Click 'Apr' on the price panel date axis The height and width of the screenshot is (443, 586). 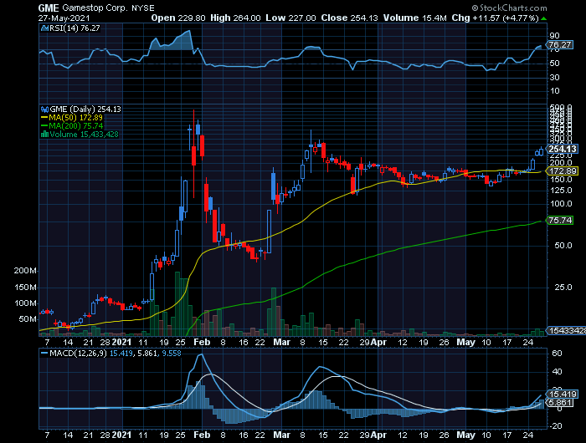[379, 342]
